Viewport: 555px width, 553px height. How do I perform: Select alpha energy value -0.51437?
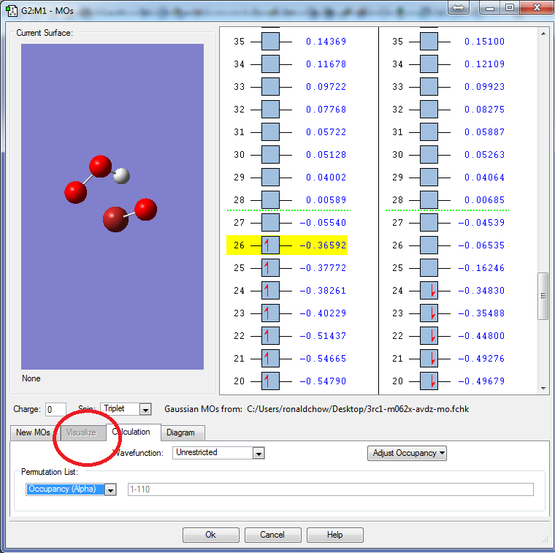pos(323,335)
